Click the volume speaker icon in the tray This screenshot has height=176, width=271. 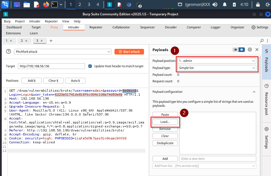(x=215, y=5)
